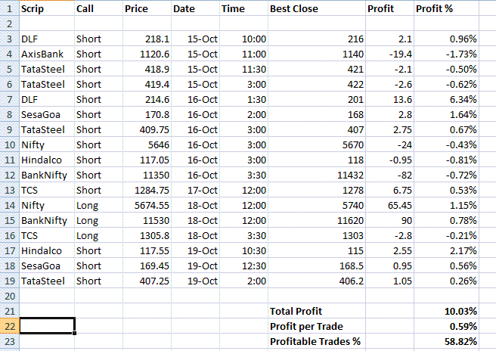The height and width of the screenshot is (351, 496).
Task: Click the active empty cell in row 22
Action: tap(47, 326)
